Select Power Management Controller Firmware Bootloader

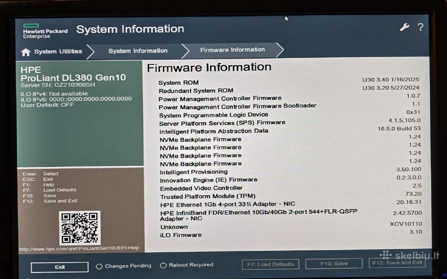coord(290,105)
